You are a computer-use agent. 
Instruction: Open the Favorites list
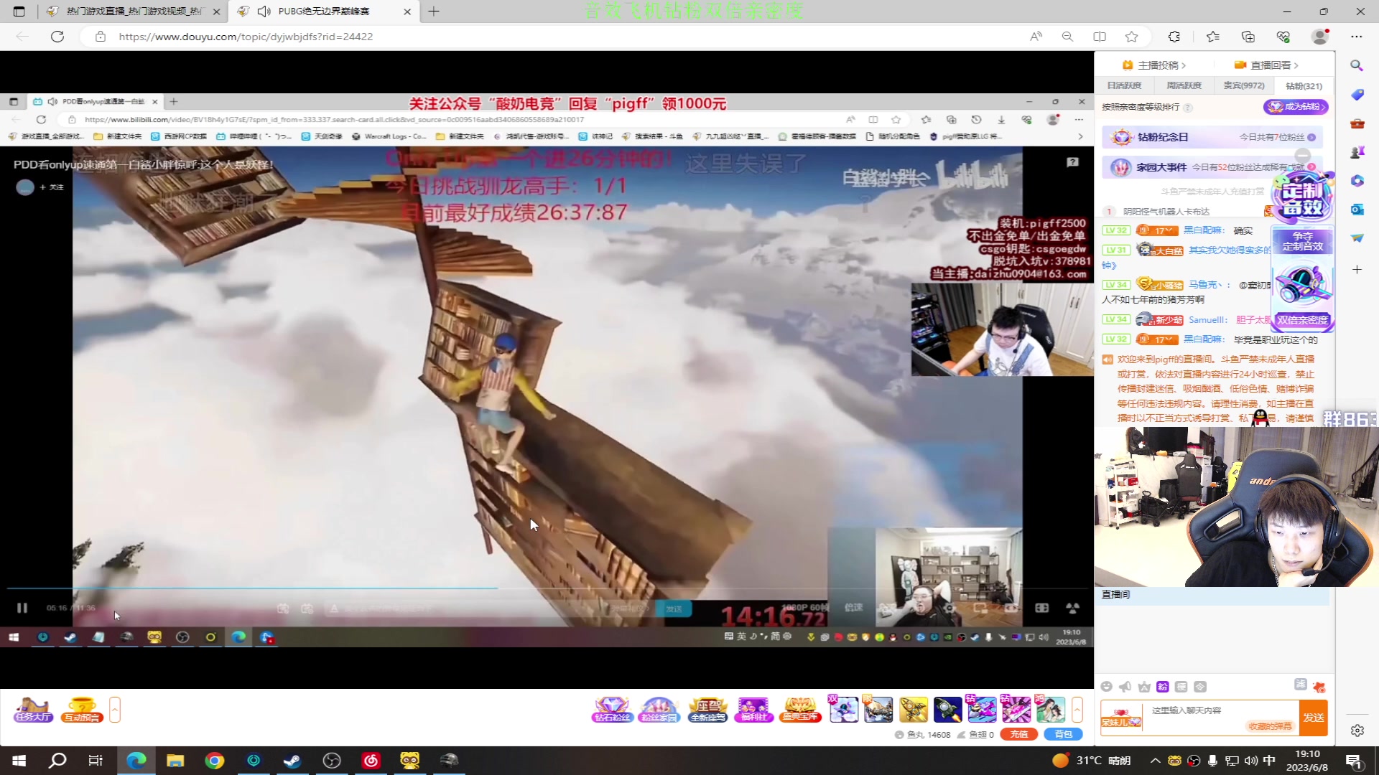1213,37
